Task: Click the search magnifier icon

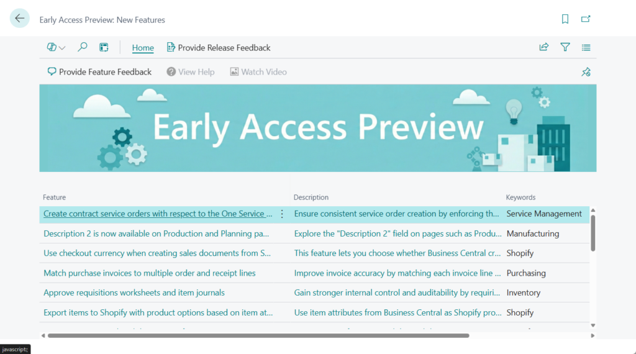Action: pyautogui.click(x=82, y=47)
